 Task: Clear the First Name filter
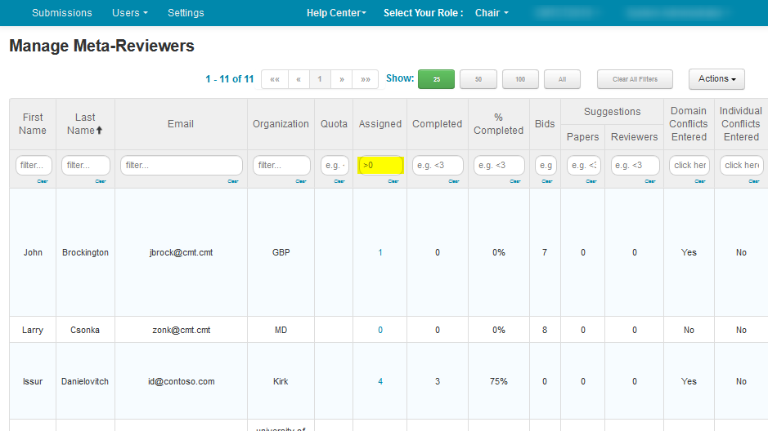pyautogui.click(x=43, y=181)
